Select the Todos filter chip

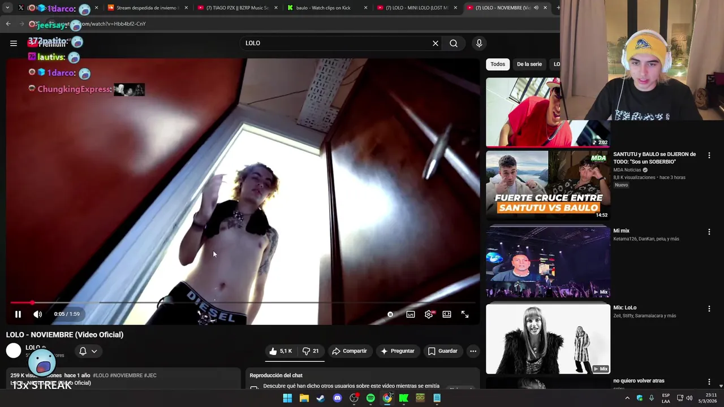point(498,64)
